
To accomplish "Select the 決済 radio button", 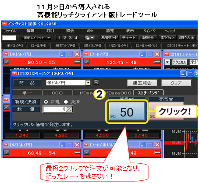I will click(66, 102).
